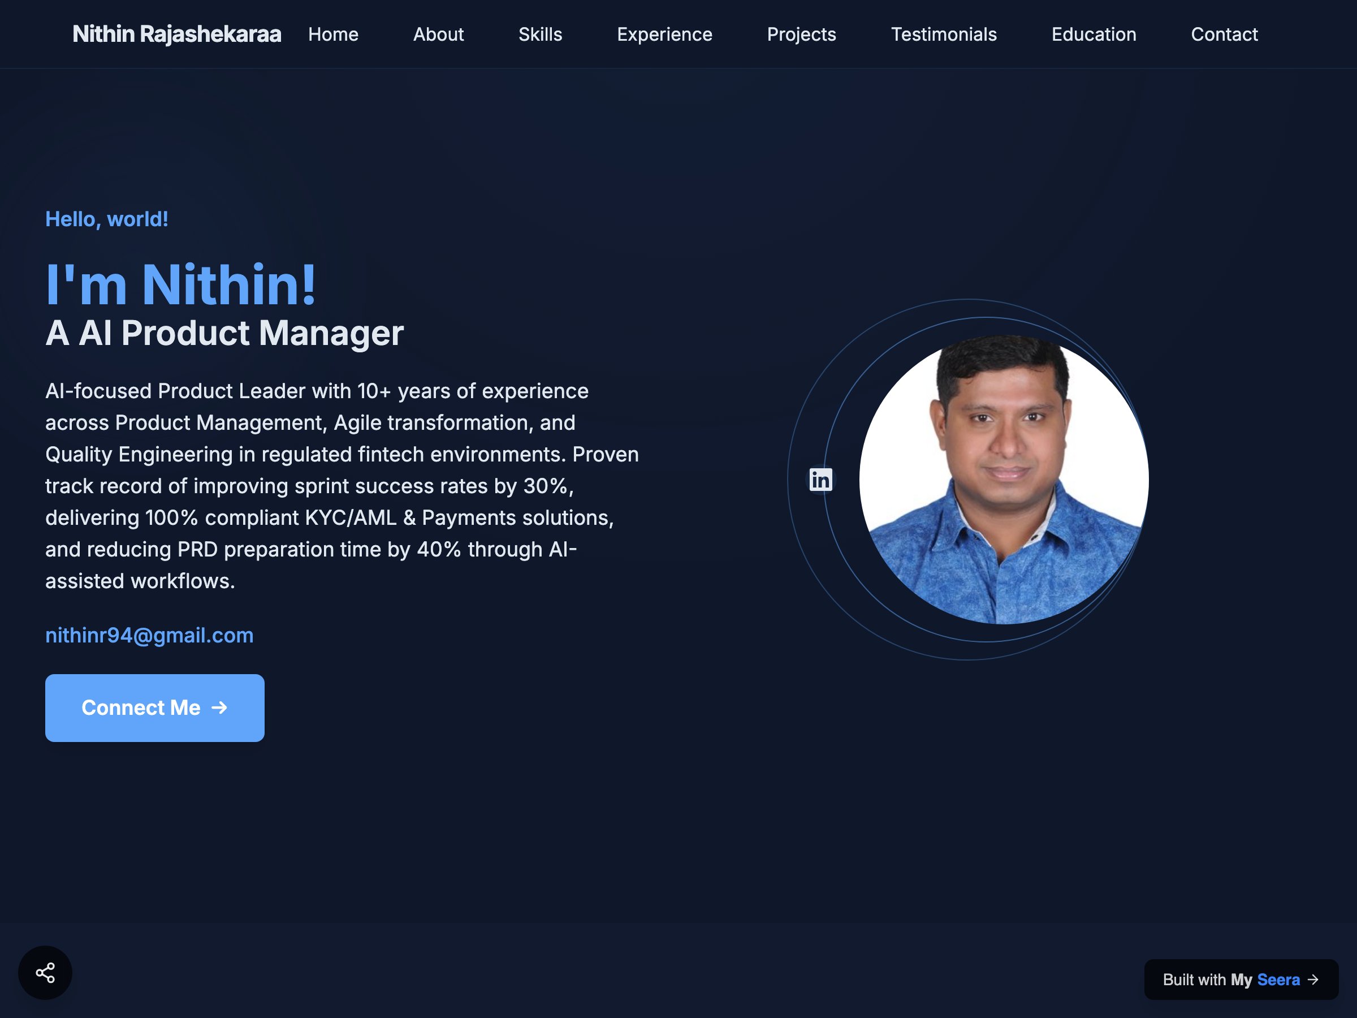Go to the Education section
The image size is (1357, 1018).
tap(1094, 34)
